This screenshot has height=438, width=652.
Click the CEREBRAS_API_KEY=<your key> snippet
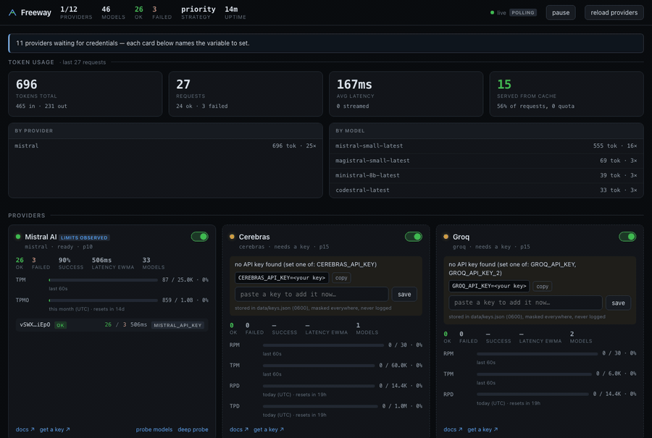(x=282, y=277)
